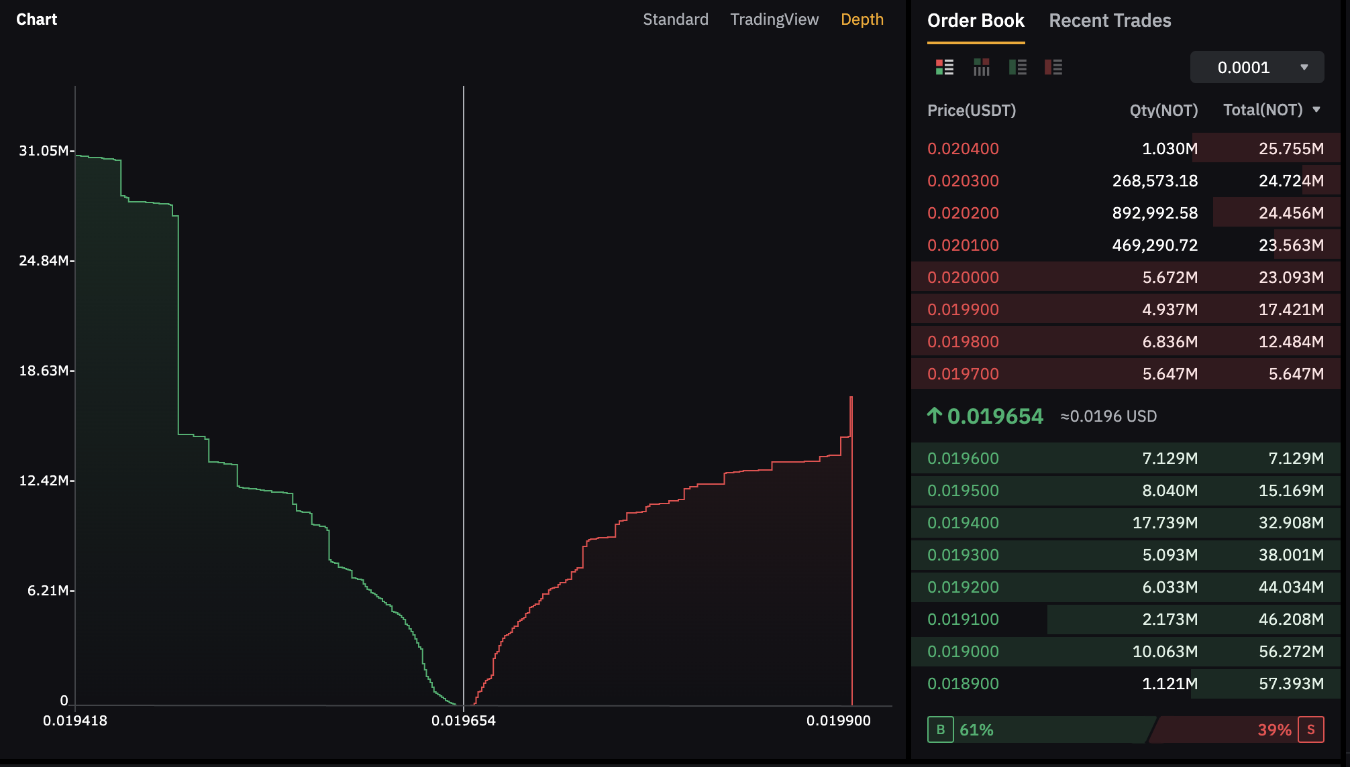Click green up arrow beside last price
This screenshot has width=1350, height=767.
pyautogui.click(x=934, y=416)
